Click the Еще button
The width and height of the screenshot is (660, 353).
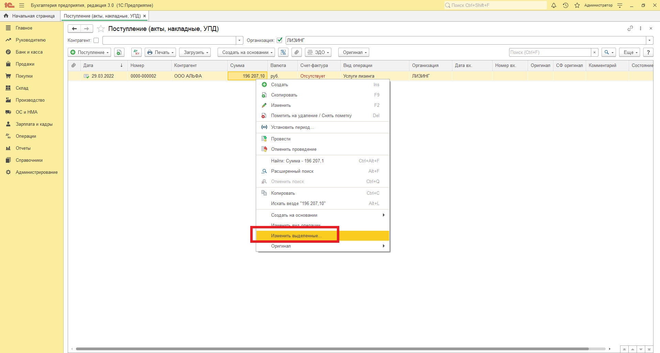pos(629,52)
